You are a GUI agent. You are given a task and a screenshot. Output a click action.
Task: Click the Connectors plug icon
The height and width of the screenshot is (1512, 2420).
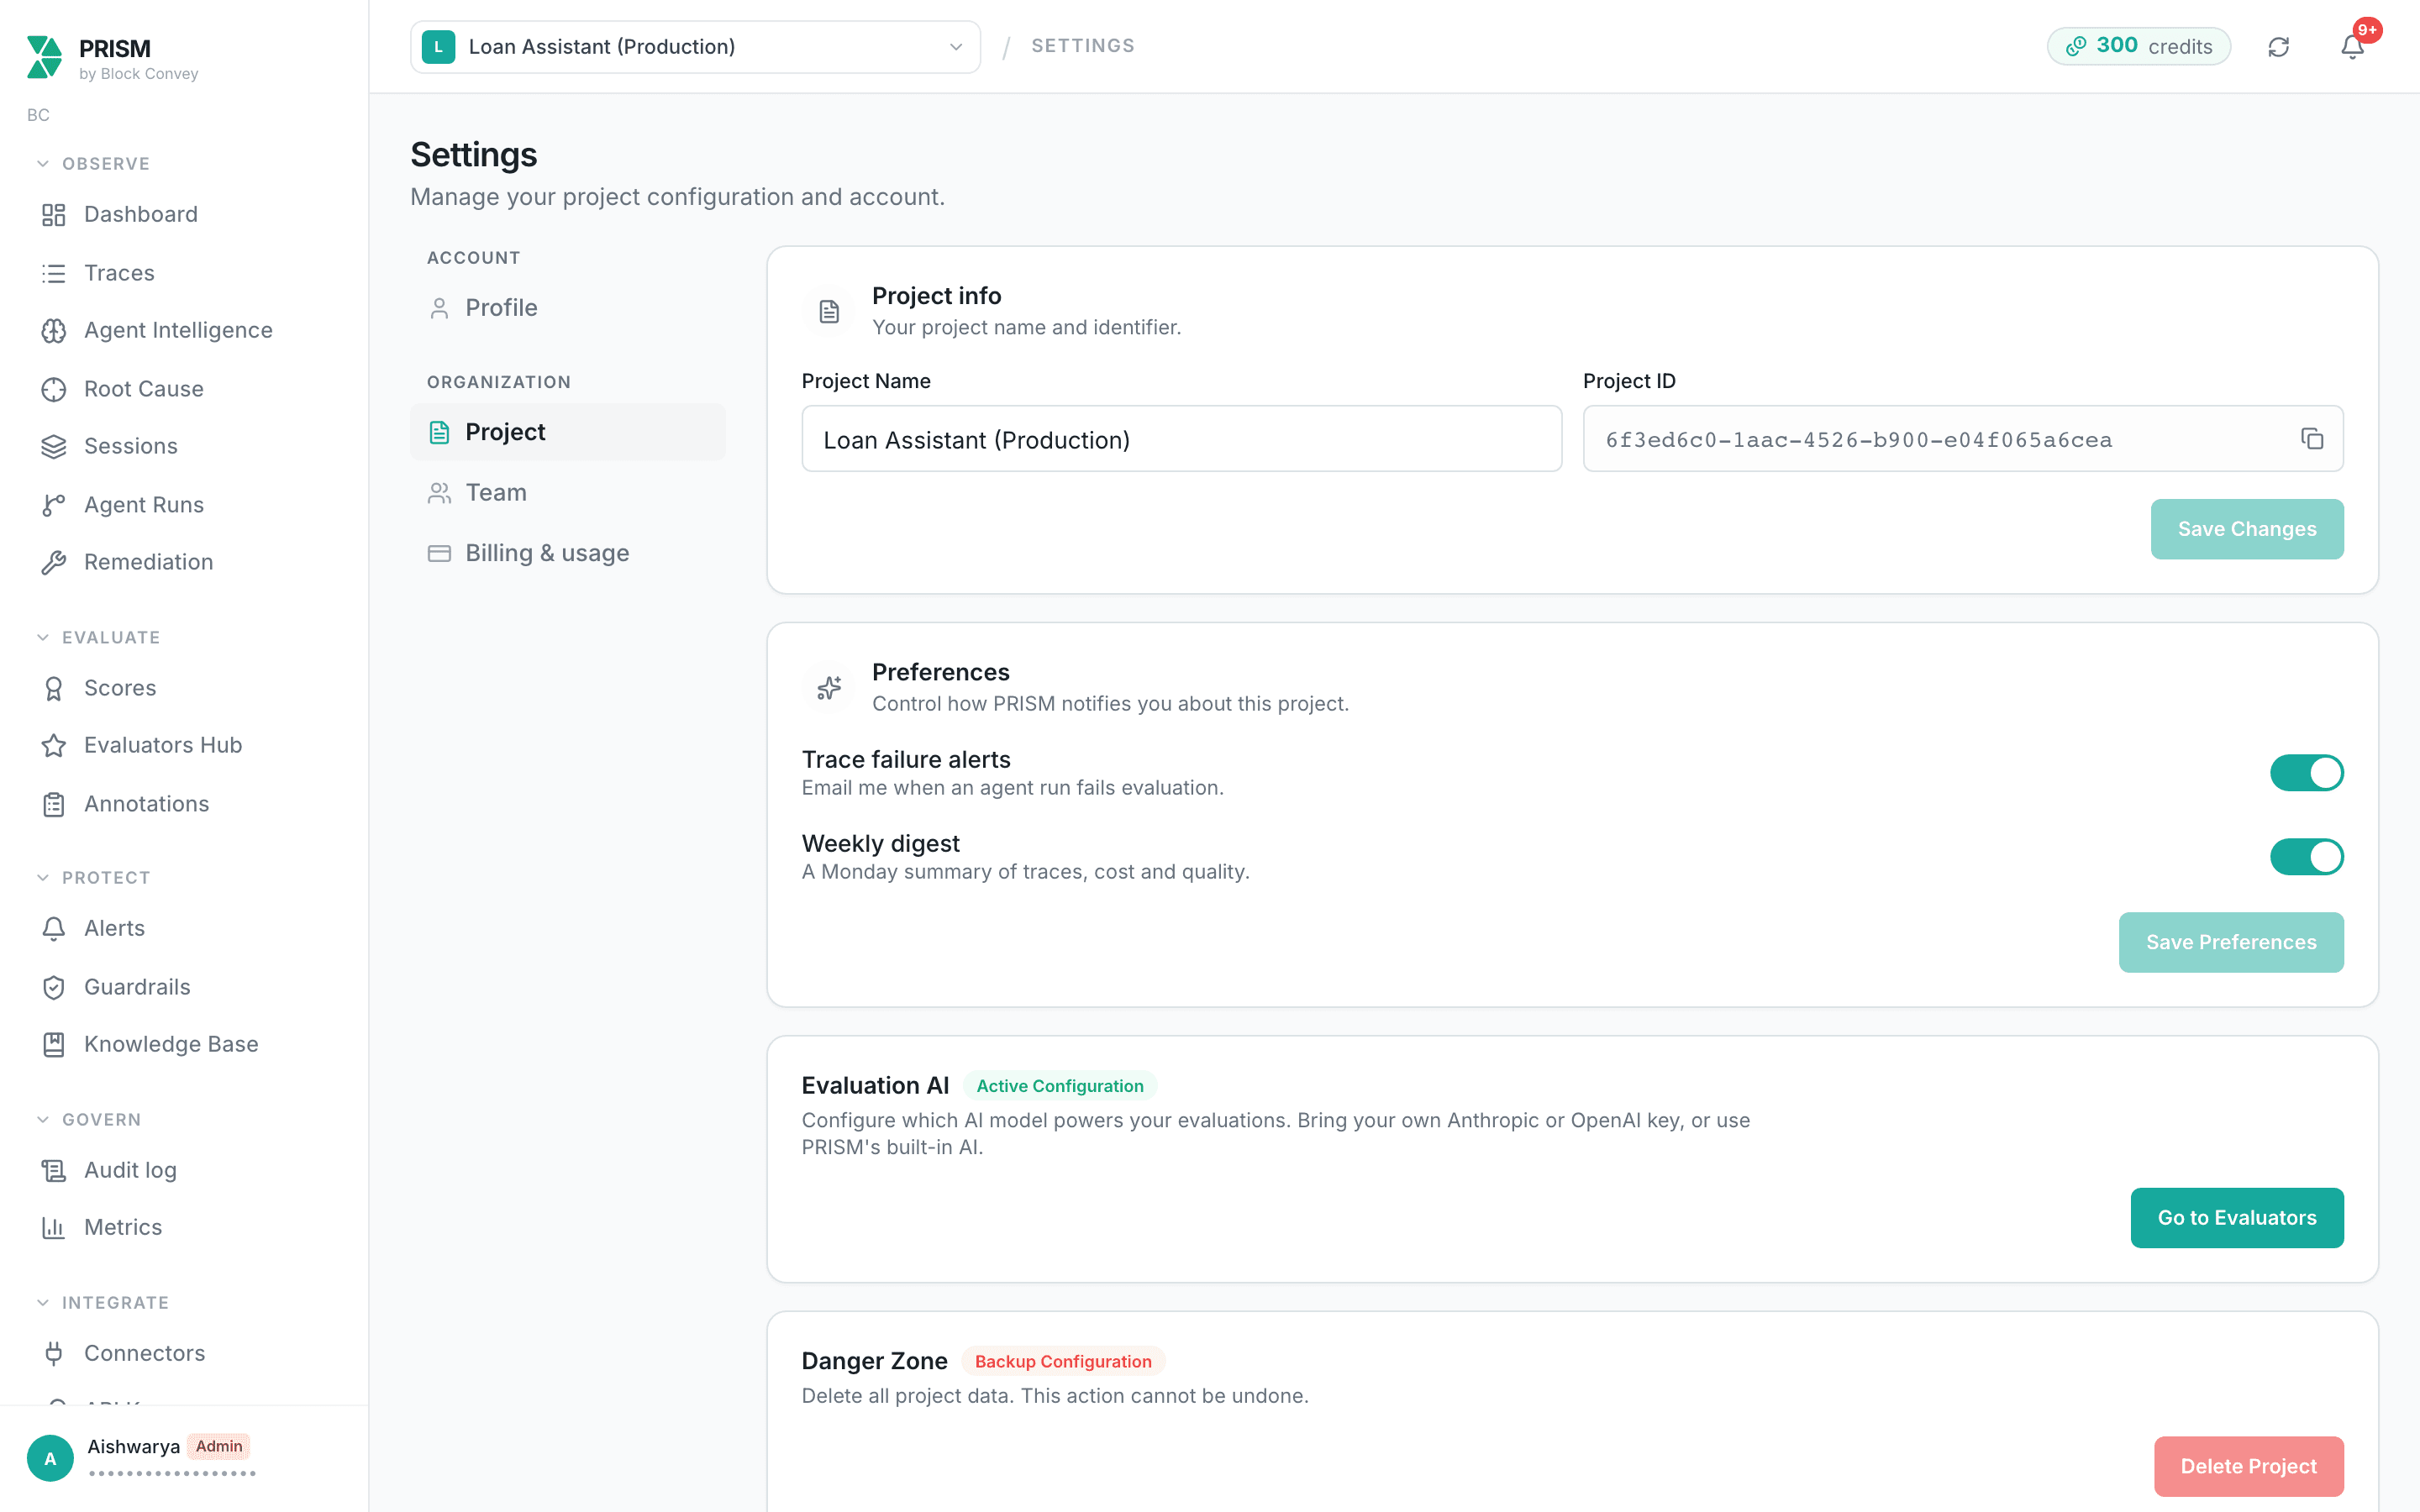tap(54, 1353)
